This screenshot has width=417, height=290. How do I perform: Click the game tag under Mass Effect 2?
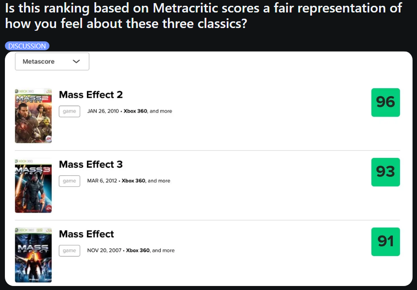click(69, 111)
